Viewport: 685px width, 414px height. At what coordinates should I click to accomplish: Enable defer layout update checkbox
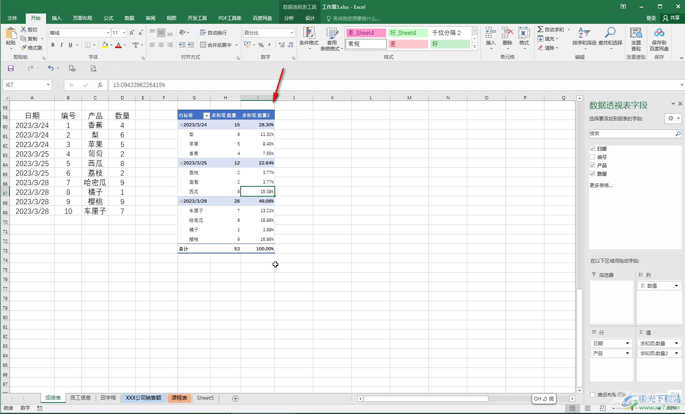[592, 395]
